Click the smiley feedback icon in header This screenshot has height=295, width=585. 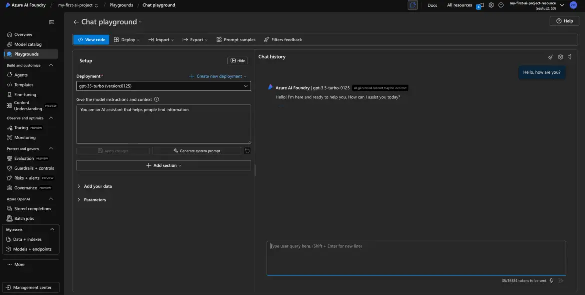pos(501,5)
